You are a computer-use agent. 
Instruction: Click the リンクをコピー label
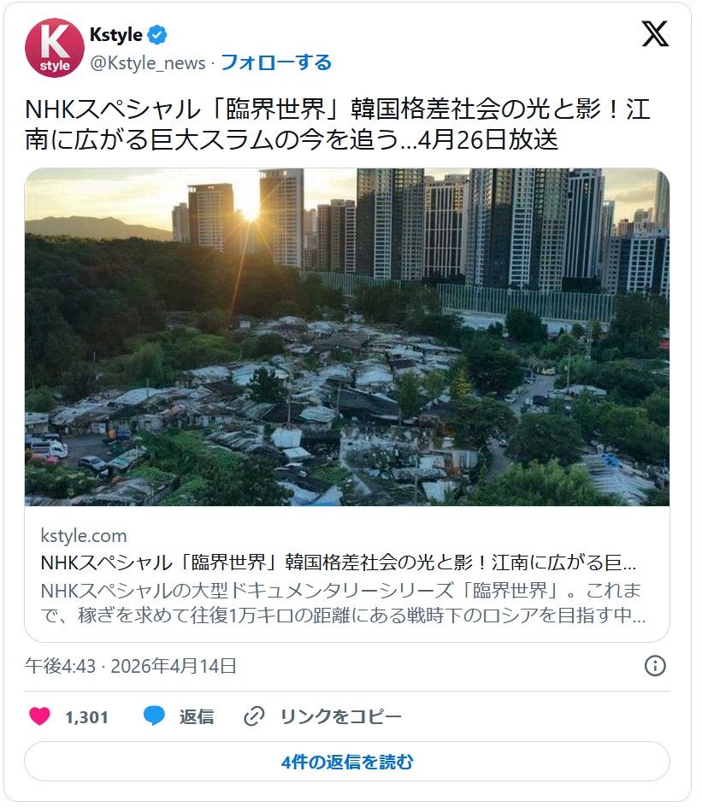coord(340,716)
